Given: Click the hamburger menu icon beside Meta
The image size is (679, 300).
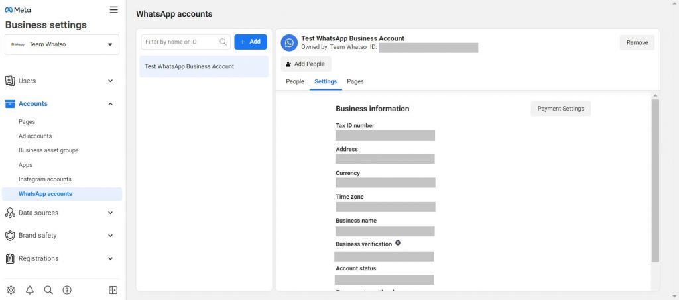Looking at the screenshot, I should click(114, 10).
